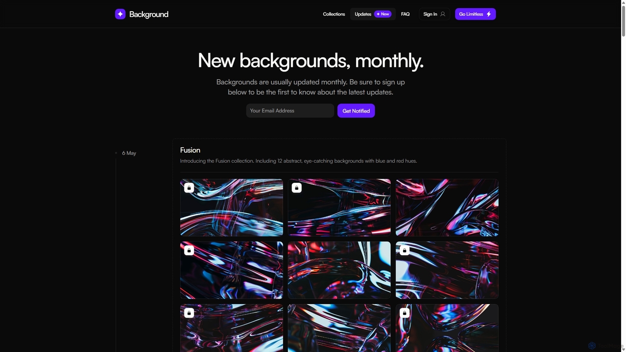The image size is (626, 352).
Task: Click lock icon on second-row right thumbnail
Action: click(404, 250)
